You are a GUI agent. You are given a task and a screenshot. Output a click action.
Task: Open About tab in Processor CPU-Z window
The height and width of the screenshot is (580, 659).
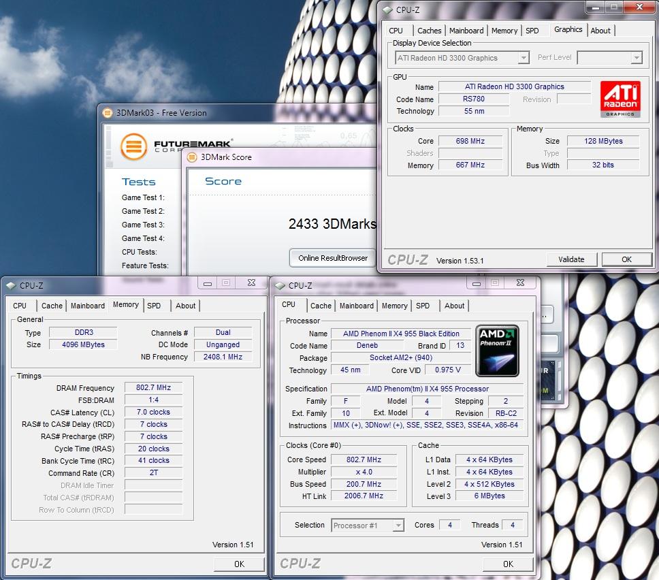click(x=454, y=306)
